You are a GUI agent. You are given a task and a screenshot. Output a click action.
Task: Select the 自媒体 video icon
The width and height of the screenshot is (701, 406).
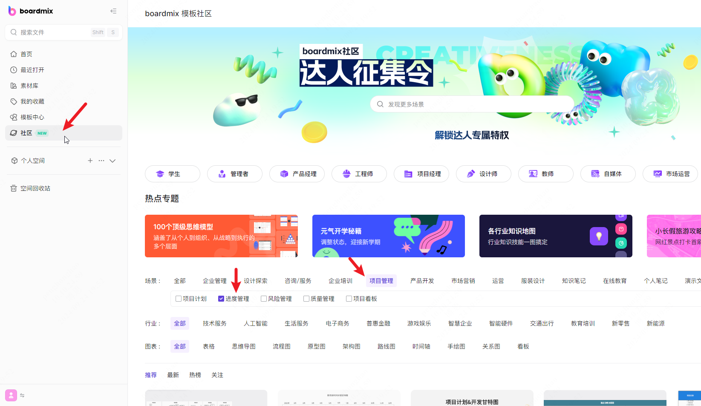click(x=595, y=174)
